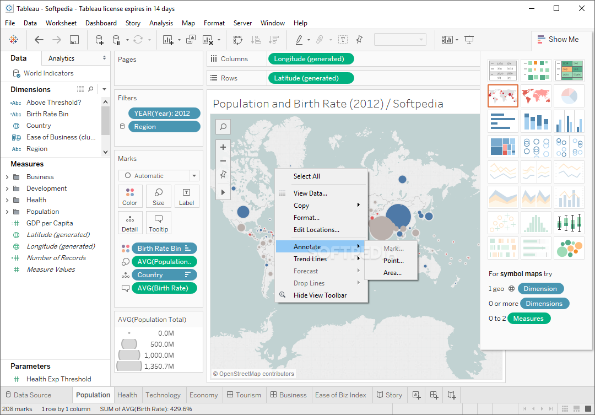Screen dimensions: 595x415
Task: Click the Duplicate sheet icon
Action: point(191,39)
